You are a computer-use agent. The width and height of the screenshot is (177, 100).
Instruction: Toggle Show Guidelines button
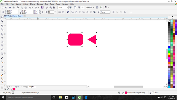click(83, 7)
